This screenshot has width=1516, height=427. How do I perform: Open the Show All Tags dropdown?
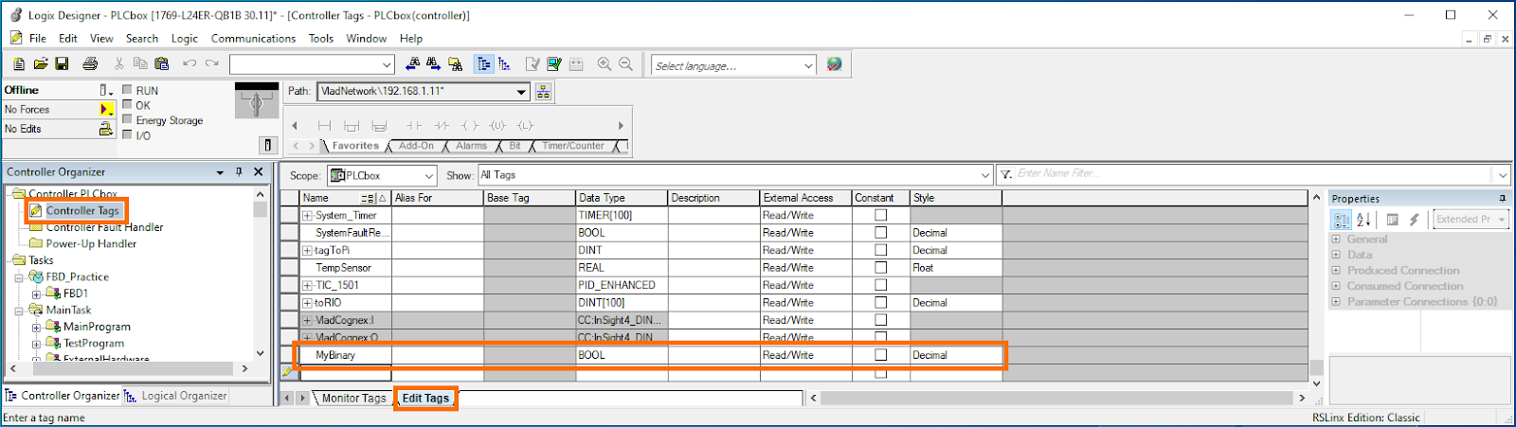point(984,175)
